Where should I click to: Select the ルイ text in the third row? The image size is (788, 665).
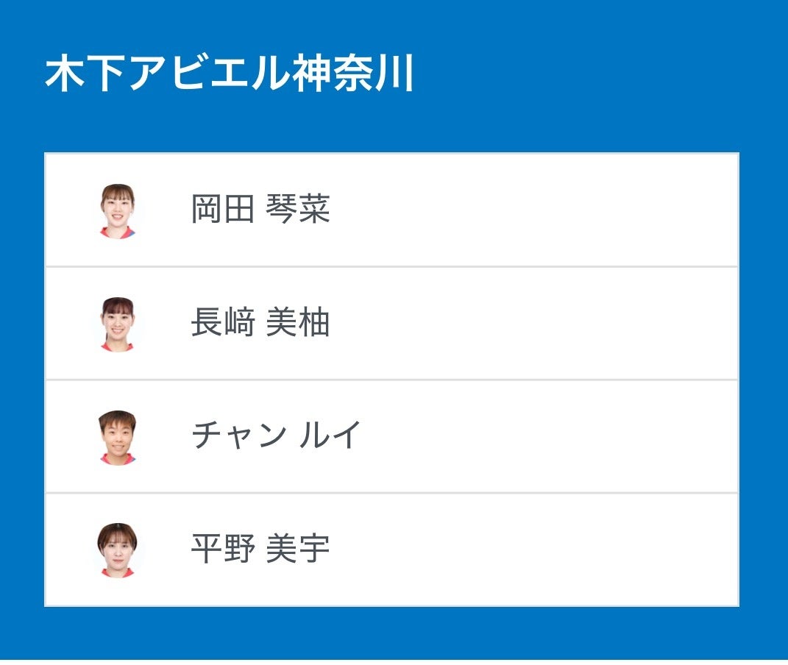click(330, 435)
